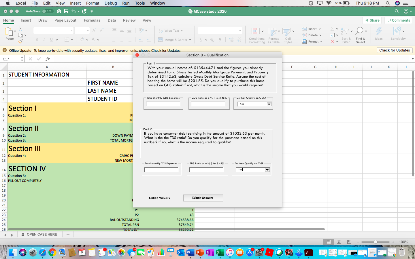Open the Debug menu in menu bar

point(111,3)
